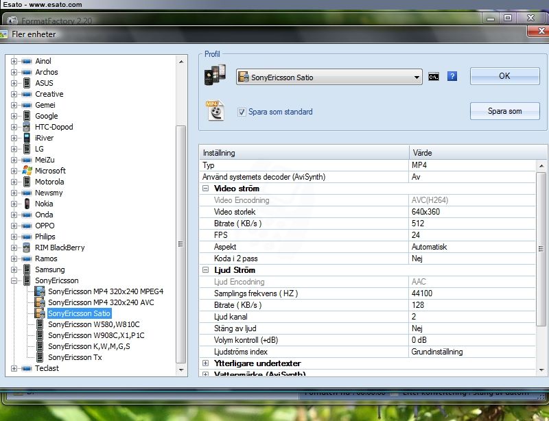Select SonyEricsson MP4 320x240 AVC profile
The image size is (549, 421).
[101, 302]
